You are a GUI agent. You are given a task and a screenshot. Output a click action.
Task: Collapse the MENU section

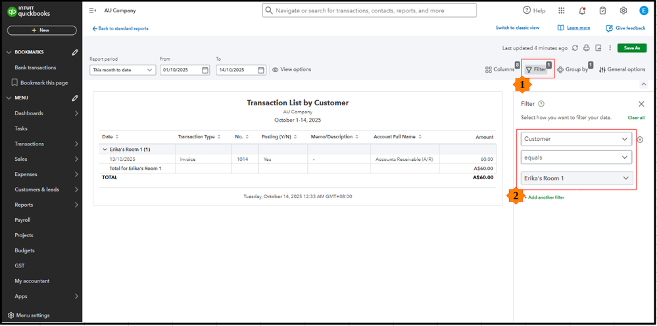(x=10, y=97)
